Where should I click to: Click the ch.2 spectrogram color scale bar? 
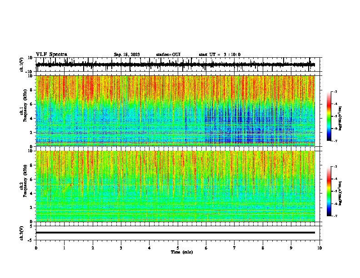pyautogui.click(x=329, y=191)
